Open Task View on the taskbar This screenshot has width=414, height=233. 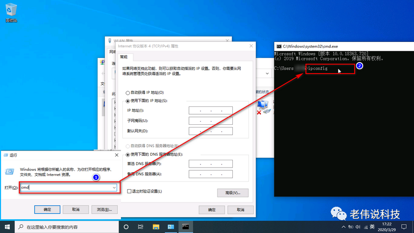click(x=140, y=227)
